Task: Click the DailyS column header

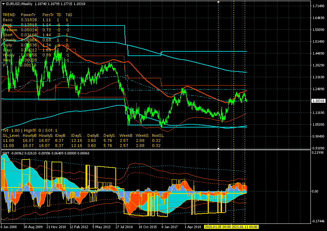Action: coord(109,135)
